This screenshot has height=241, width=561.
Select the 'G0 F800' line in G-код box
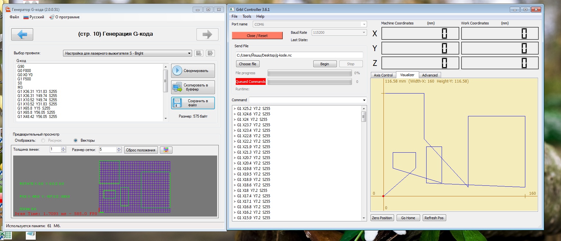pyautogui.click(x=24, y=71)
